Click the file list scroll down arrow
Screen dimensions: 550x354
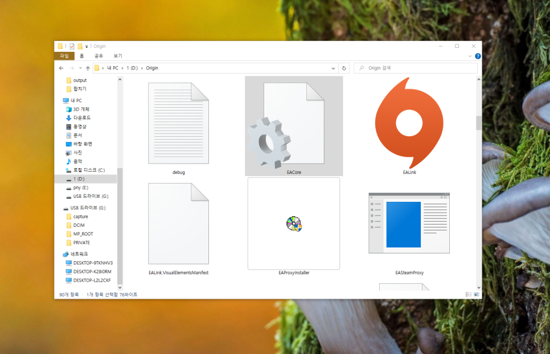click(478, 288)
